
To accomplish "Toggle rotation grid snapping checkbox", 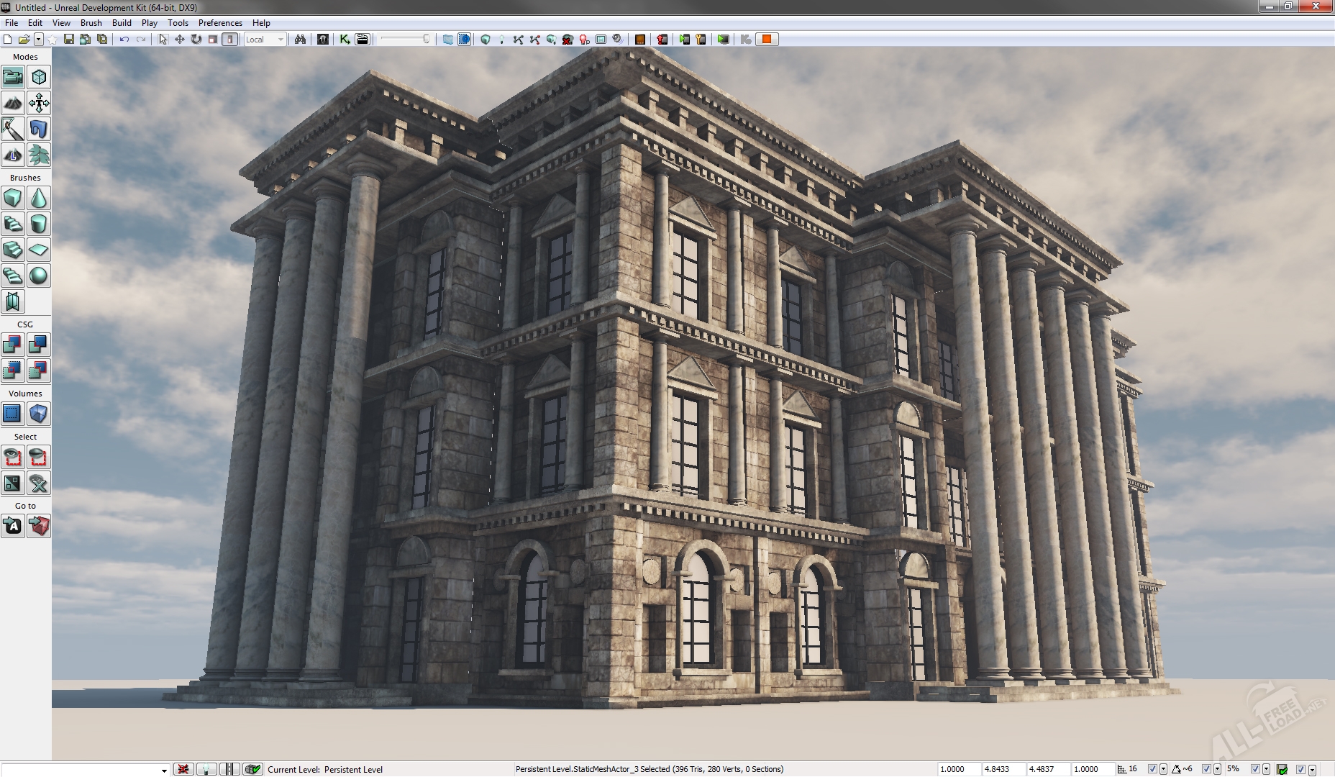I will [1206, 769].
